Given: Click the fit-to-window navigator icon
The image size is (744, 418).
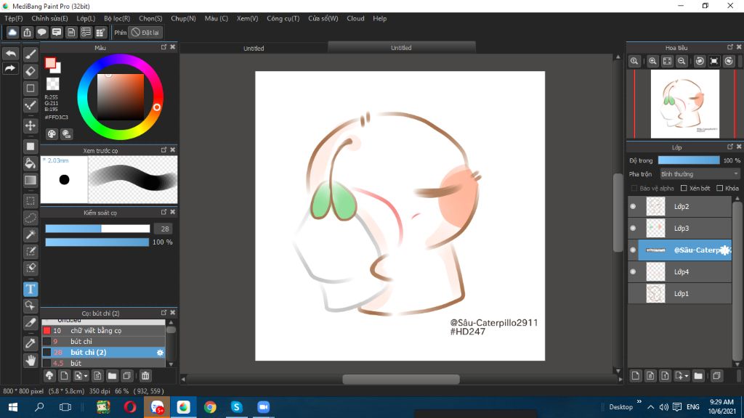Looking at the screenshot, I should tap(667, 61).
